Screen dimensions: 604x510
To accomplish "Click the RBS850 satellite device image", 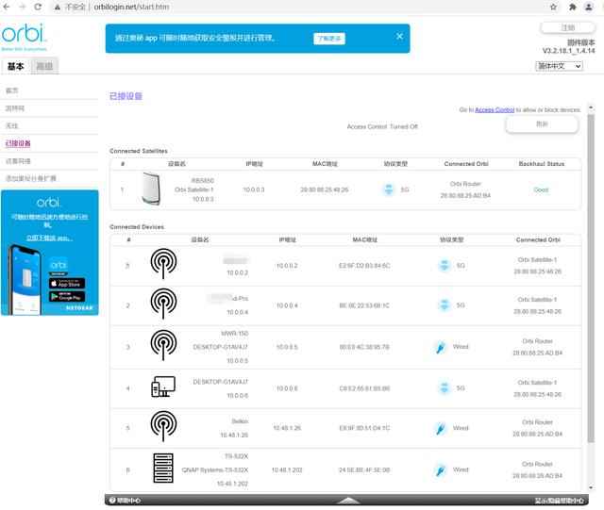I will 151,189.
